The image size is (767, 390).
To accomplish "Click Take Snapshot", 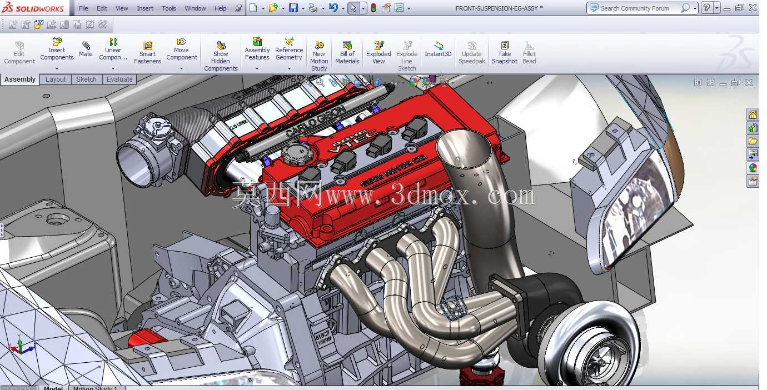I will tap(505, 53).
